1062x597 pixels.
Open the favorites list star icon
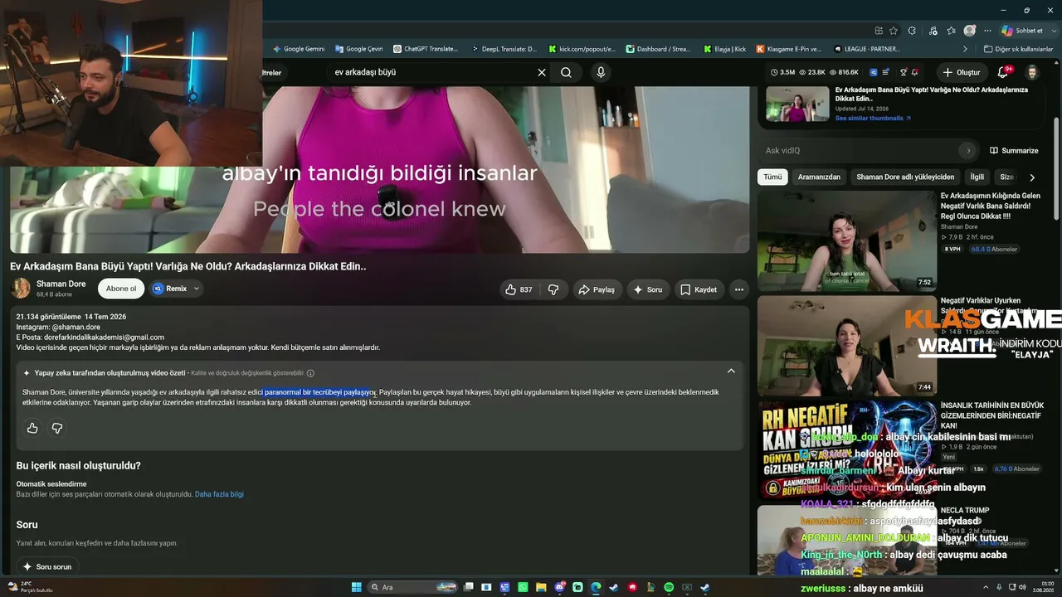(x=951, y=31)
